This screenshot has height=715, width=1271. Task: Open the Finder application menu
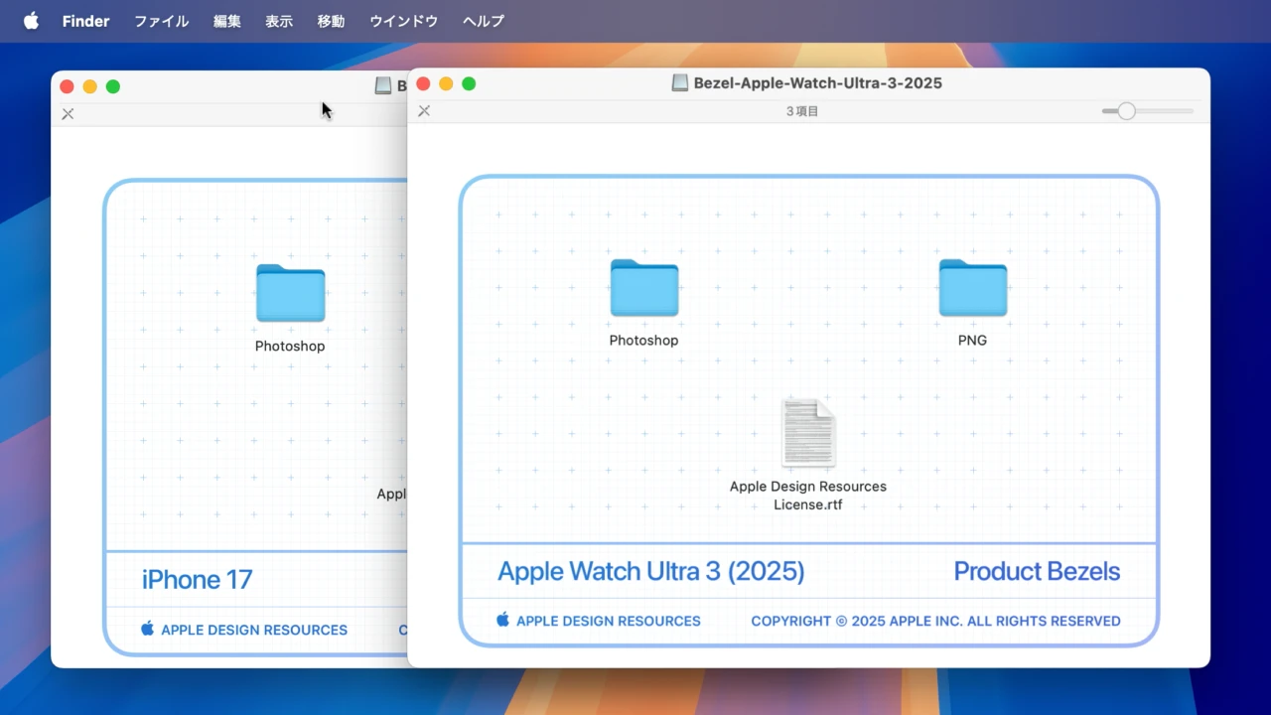pyautogui.click(x=85, y=21)
